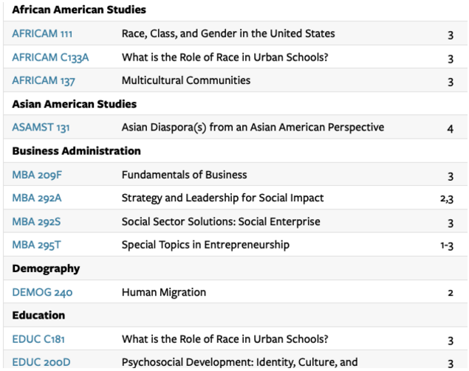469x371 pixels.
Task: Click the MBA 292S course link
Action: tap(37, 221)
